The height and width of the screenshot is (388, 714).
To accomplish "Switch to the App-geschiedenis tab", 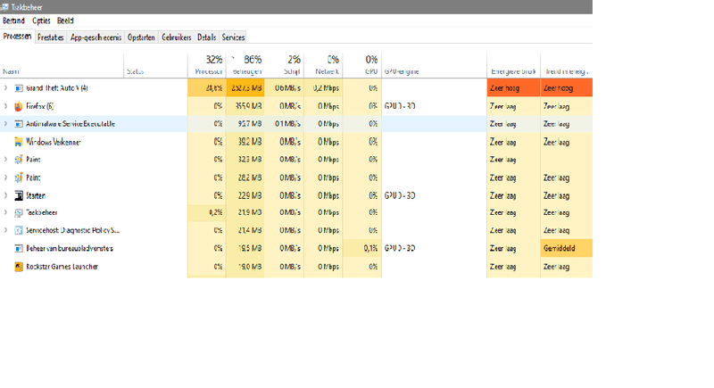I will click(95, 37).
